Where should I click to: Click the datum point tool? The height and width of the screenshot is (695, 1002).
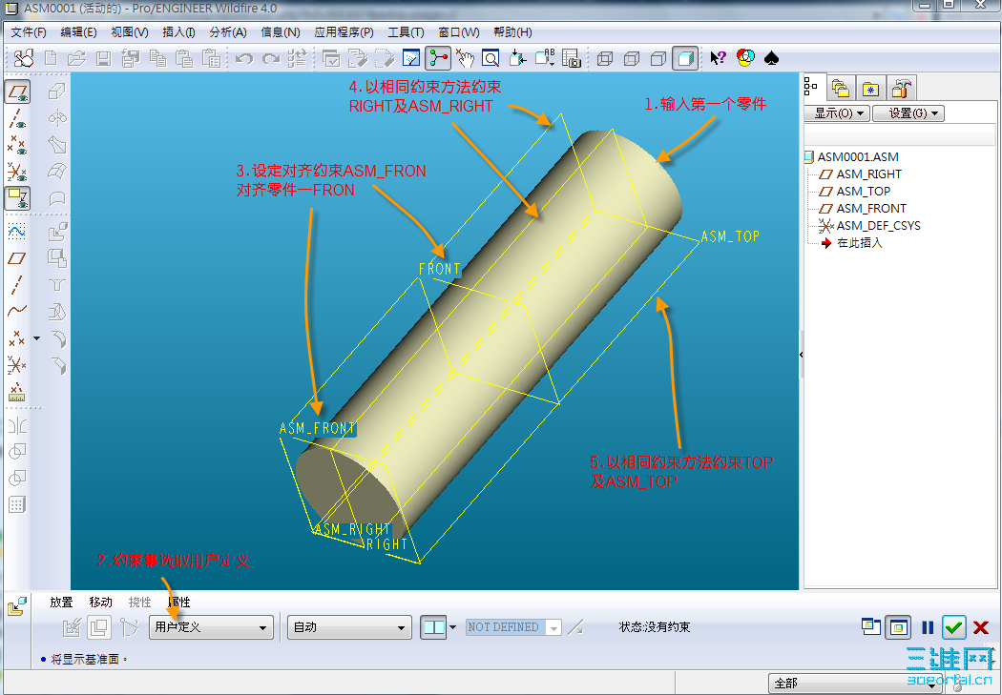pos(16,338)
